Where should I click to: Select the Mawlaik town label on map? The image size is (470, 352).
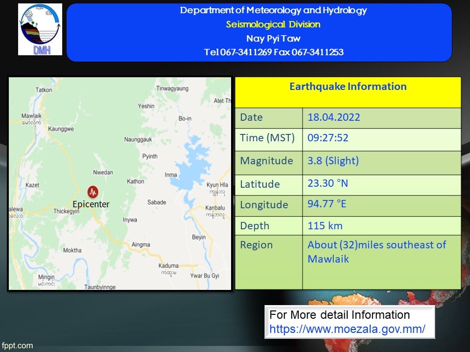click(x=31, y=116)
